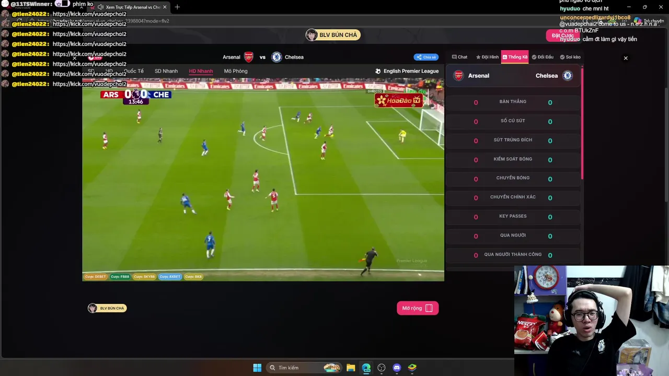Click the CHUYỀN CHÍNH XÁC stat row
The image size is (669, 376).
tap(513, 198)
